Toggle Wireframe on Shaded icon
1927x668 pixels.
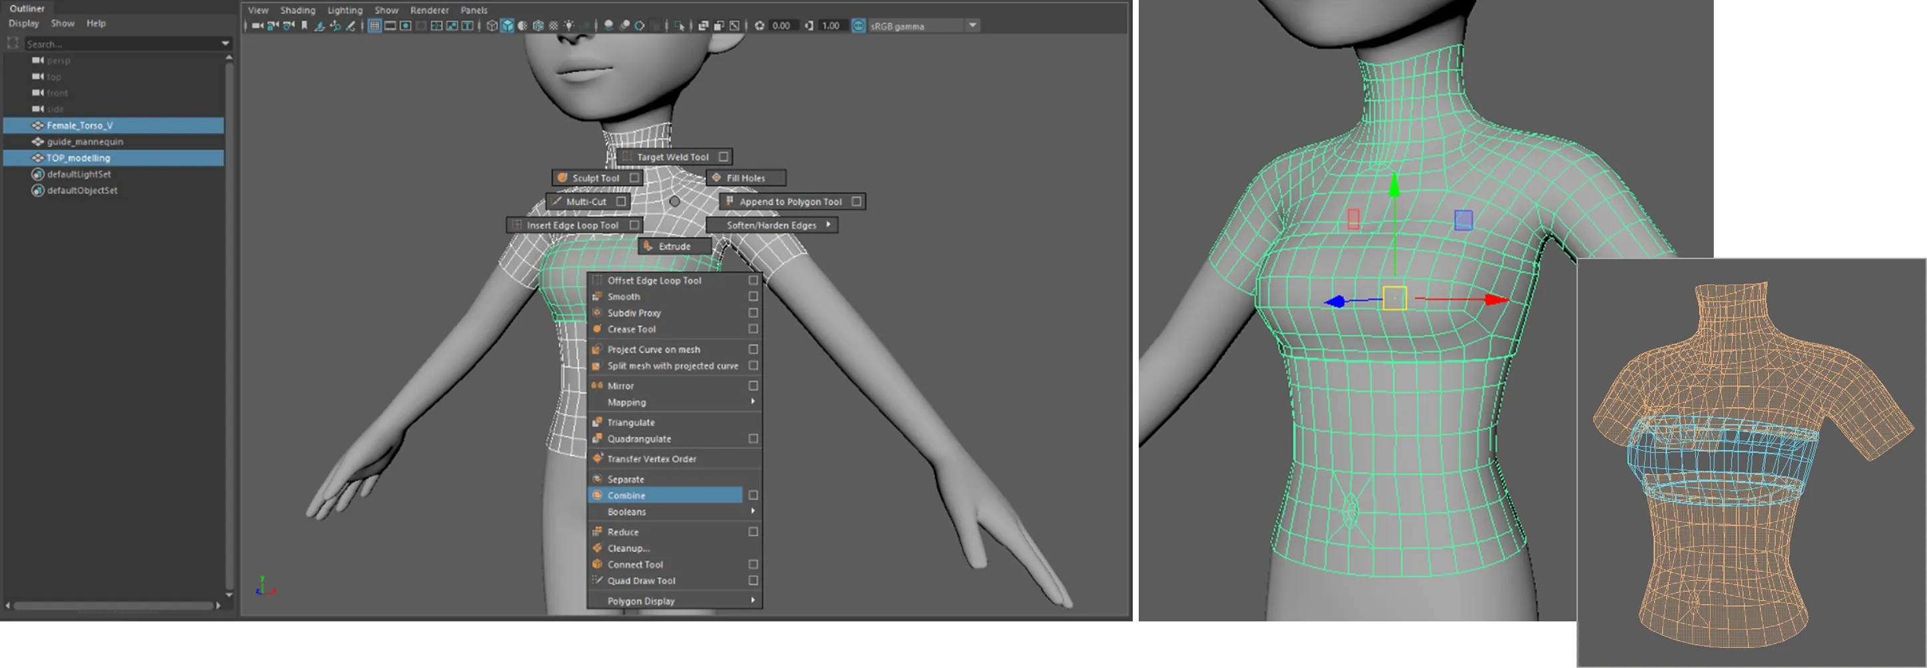coord(538,25)
